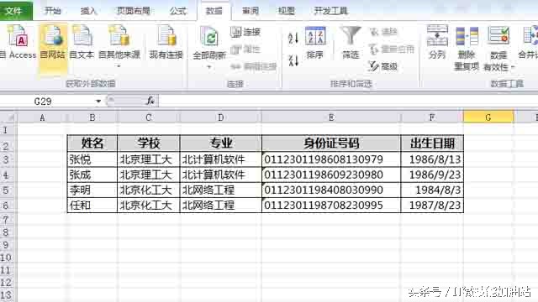Switch to the 视图 (View) tab
This screenshot has height=302, width=538.
286,11
